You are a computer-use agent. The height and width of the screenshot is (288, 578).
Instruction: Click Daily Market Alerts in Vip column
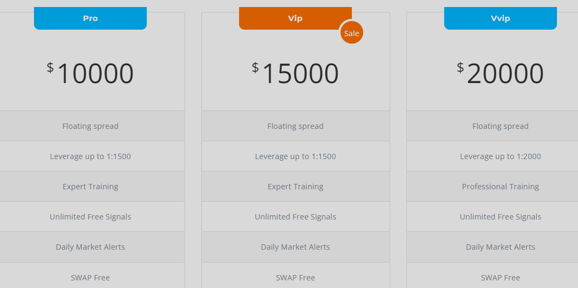[295, 247]
